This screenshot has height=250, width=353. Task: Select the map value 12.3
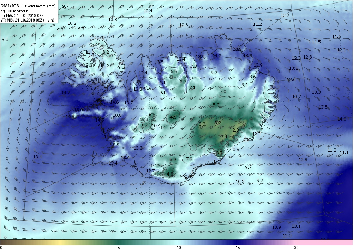(x=296, y=58)
